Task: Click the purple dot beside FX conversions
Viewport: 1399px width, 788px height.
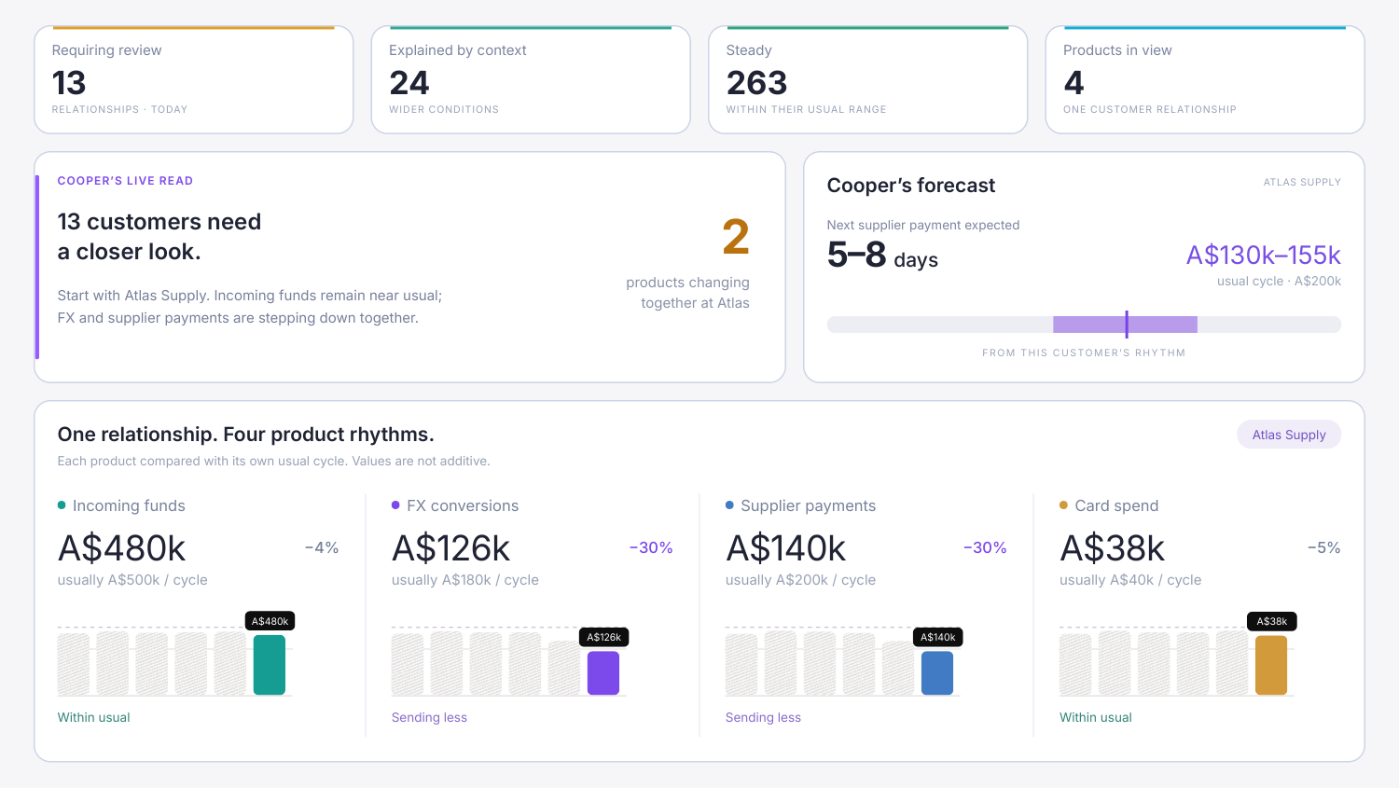Action: pyautogui.click(x=395, y=505)
